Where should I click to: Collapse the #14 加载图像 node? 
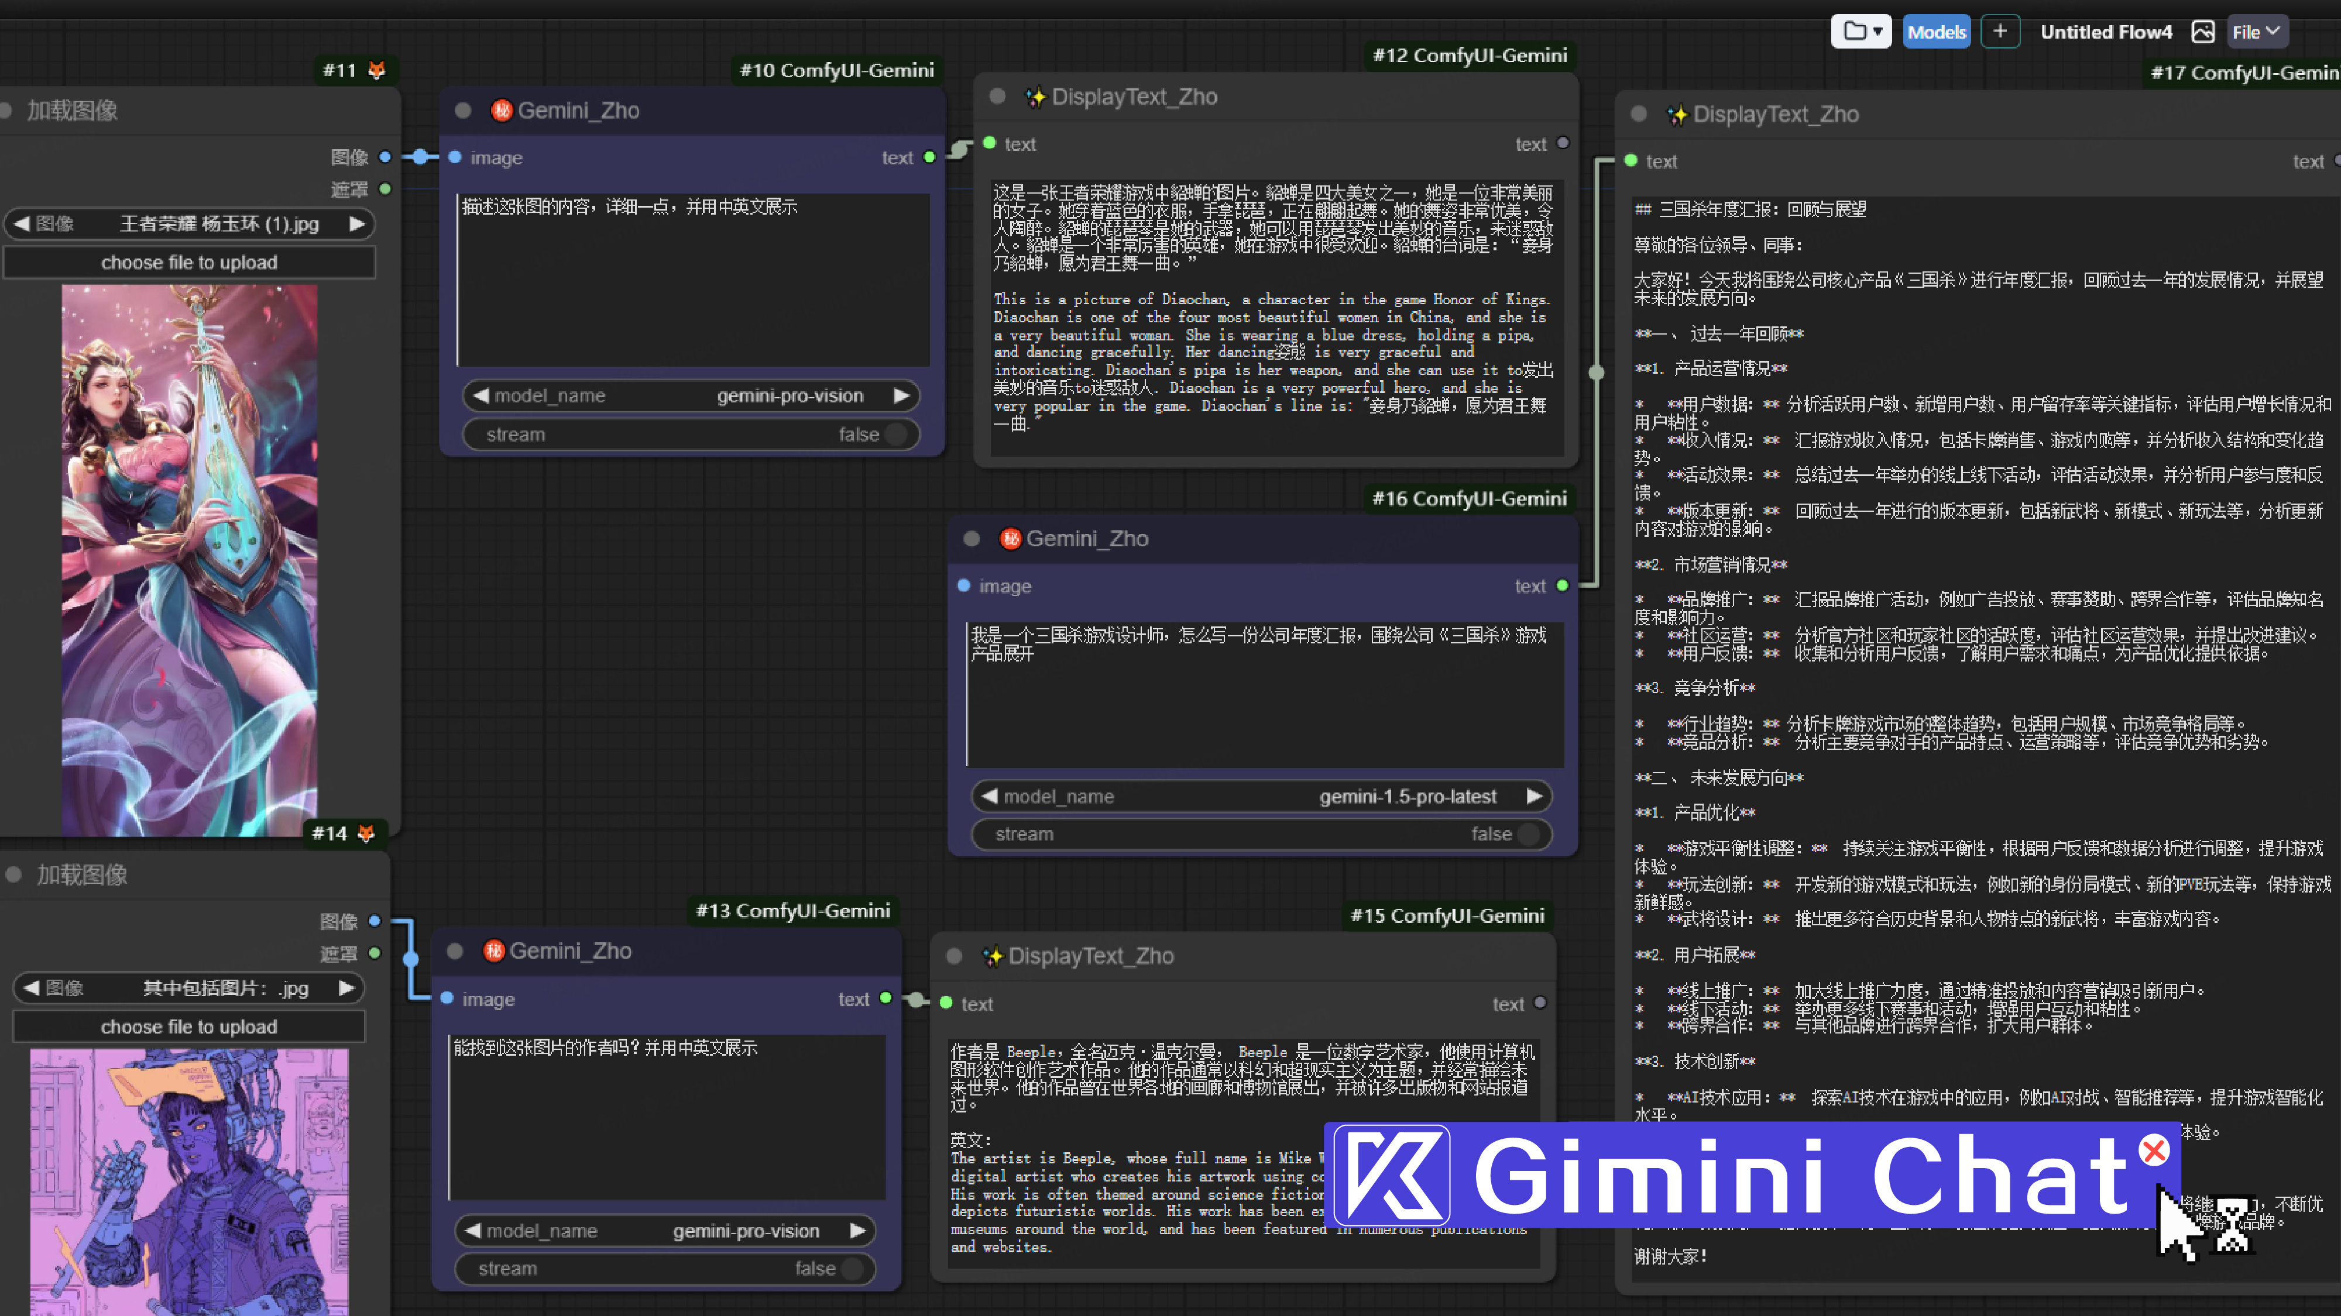tap(13, 874)
